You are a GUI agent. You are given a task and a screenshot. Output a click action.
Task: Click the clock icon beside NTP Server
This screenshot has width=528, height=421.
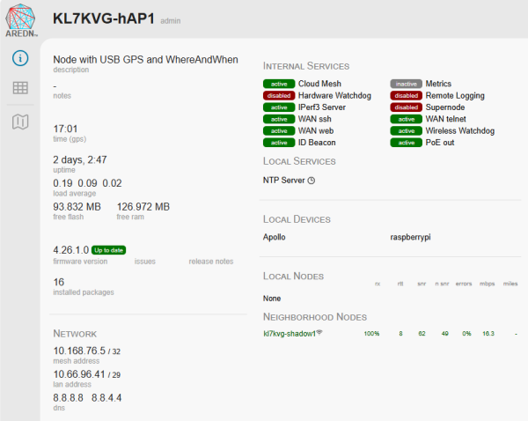311,181
